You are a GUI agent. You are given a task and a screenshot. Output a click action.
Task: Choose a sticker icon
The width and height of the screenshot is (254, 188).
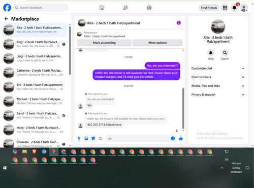tap(93, 139)
